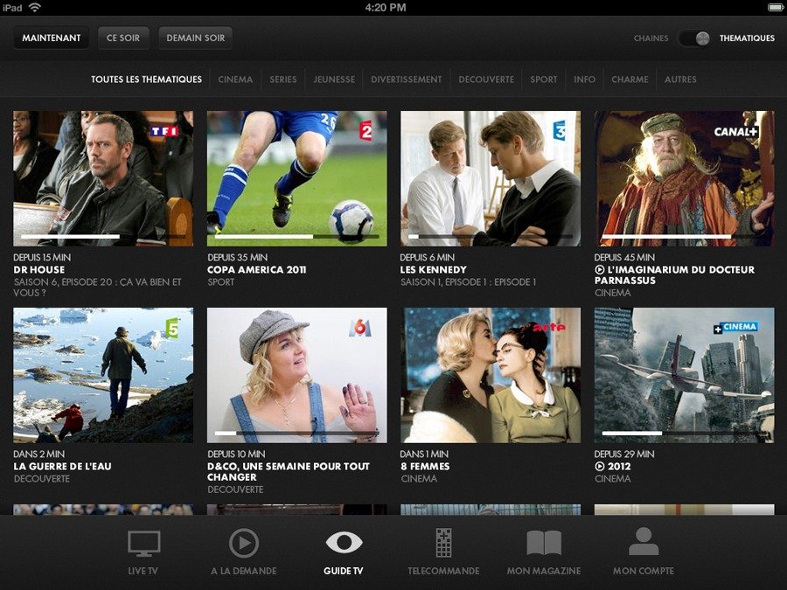
Task: Select the Sport theme tab
Action: coord(543,80)
